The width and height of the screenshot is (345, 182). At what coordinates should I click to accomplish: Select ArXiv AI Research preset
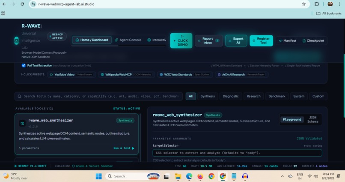point(241,75)
